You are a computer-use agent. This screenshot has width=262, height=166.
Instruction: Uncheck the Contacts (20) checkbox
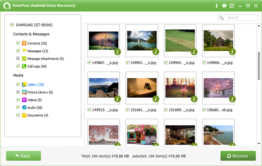18,43
